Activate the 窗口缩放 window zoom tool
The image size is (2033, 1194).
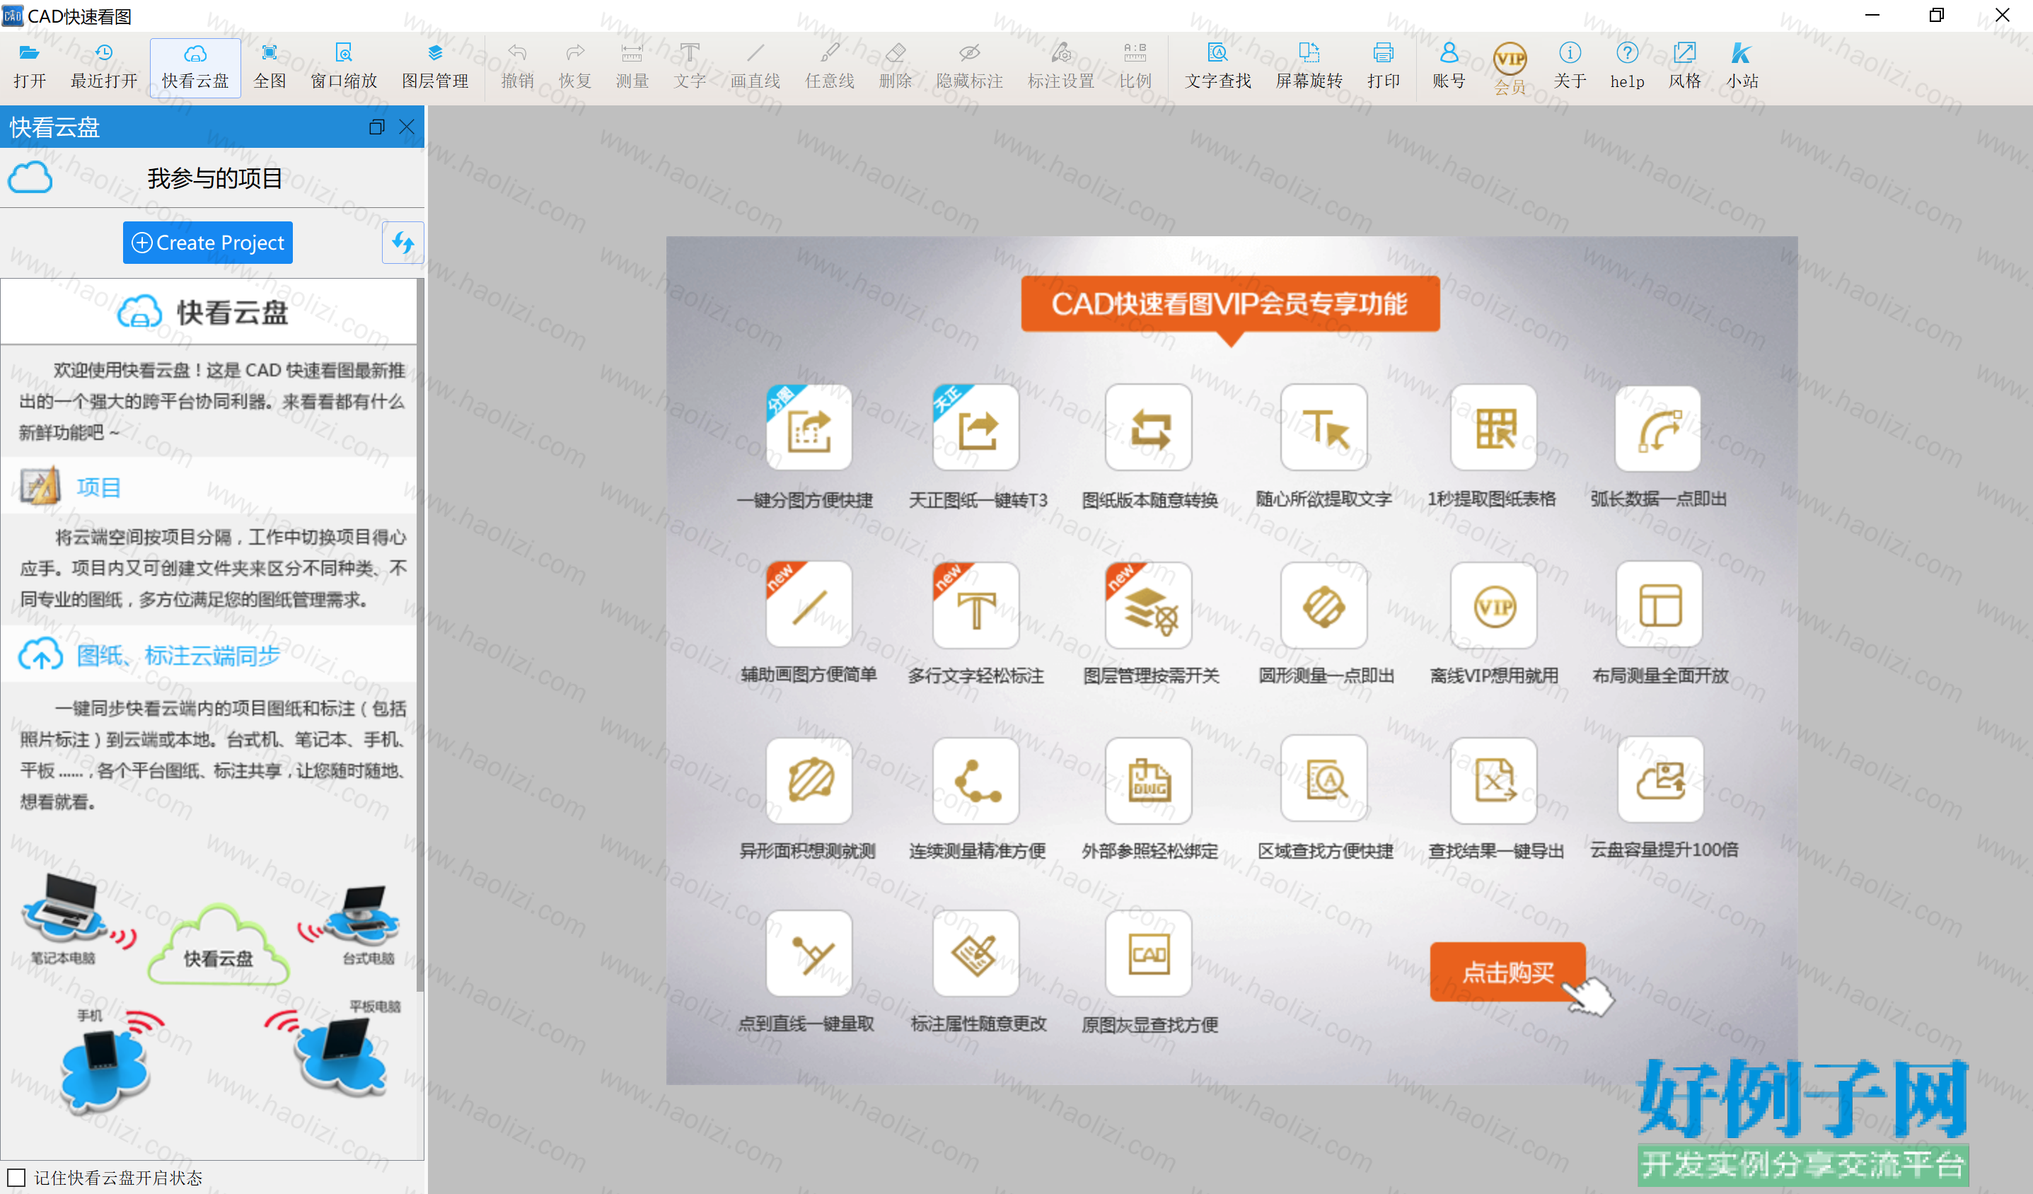(344, 66)
